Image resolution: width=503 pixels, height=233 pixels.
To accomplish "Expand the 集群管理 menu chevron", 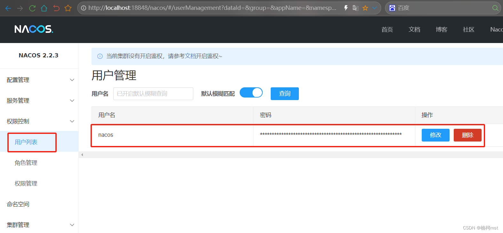I will click(72, 225).
